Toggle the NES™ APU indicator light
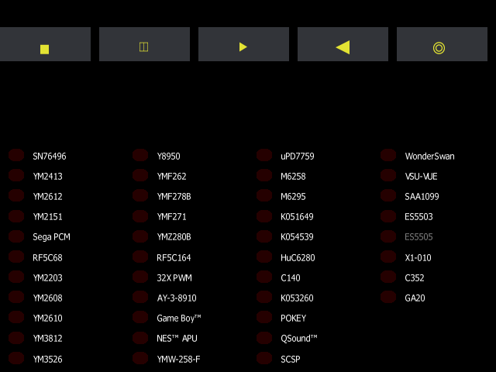The image size is (496, 372). coord(140,338)
